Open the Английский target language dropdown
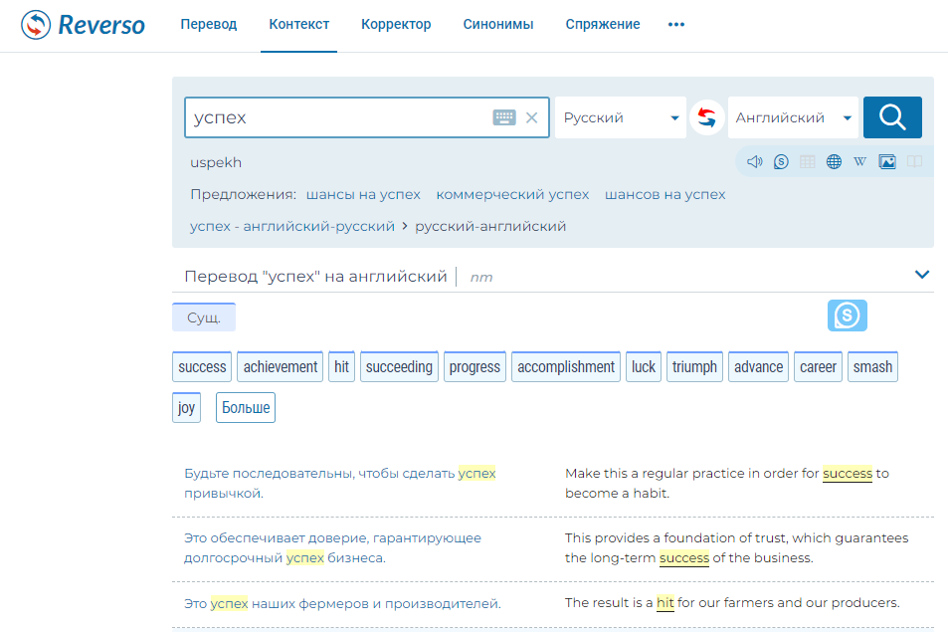This screenshot has width=948, height=632. [x=793, y=117]
